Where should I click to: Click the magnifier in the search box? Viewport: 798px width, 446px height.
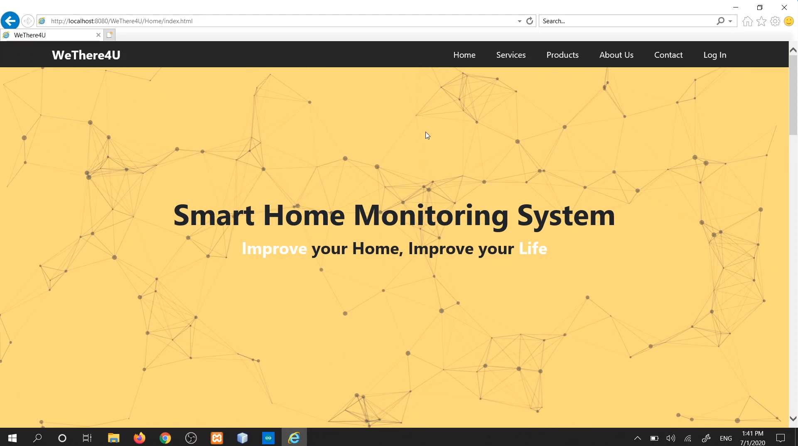(x=722, y=21)
